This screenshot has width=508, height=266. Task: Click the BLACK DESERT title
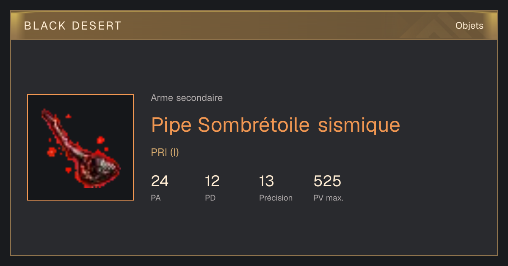point(73,26)
